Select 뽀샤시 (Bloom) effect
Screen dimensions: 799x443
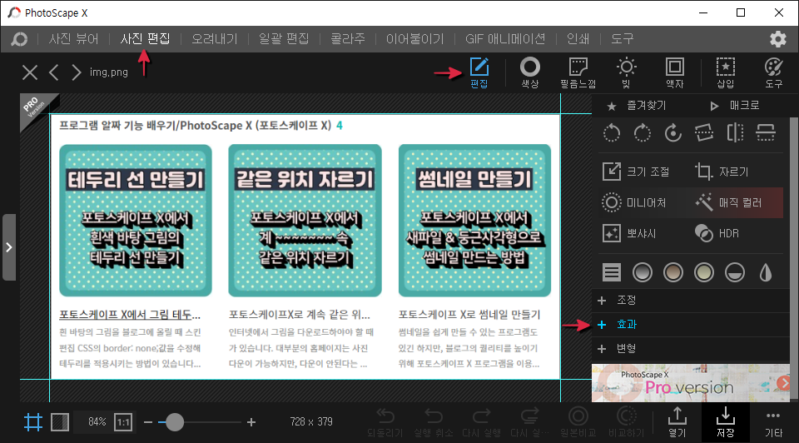click(x=630, y=233)
